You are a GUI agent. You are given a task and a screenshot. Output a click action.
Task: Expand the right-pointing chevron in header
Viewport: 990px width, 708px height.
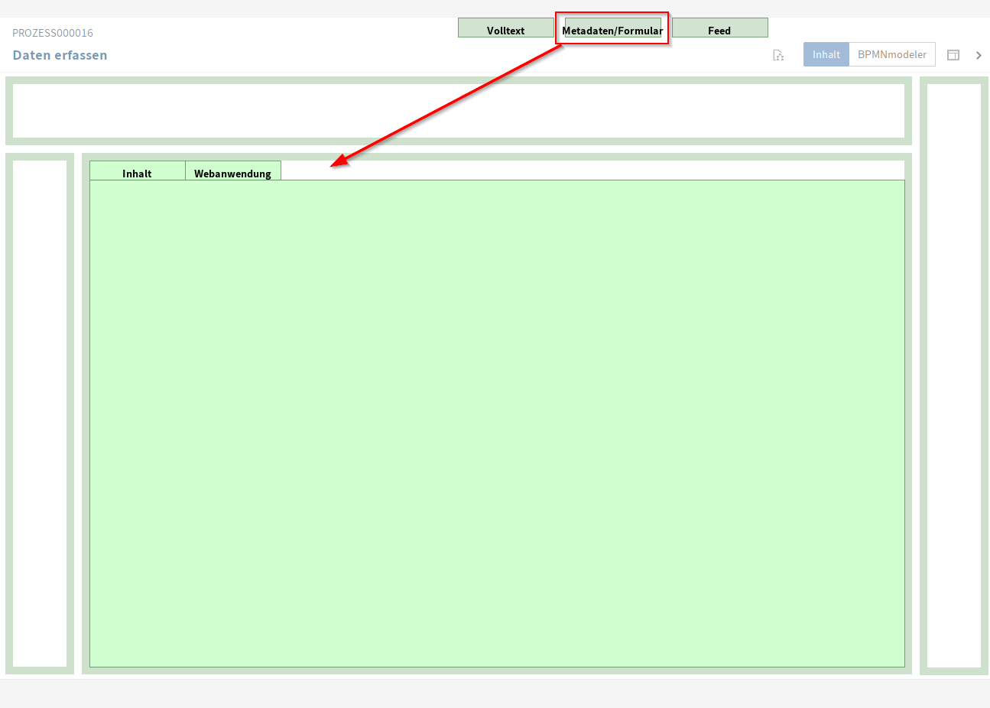click(x=979, y=55)
